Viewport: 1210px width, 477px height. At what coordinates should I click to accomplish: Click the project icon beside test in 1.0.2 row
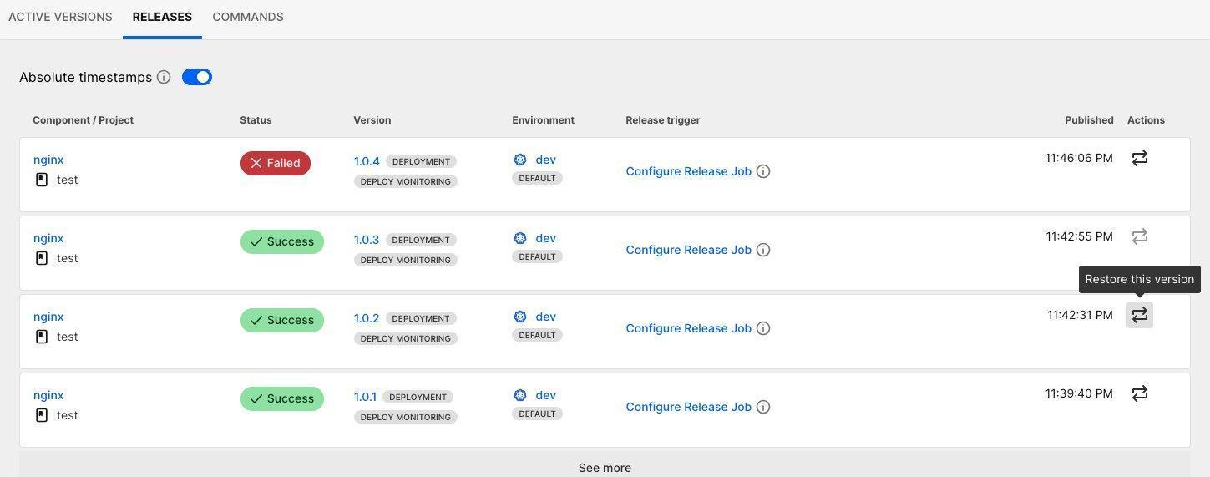pos(42,337)
